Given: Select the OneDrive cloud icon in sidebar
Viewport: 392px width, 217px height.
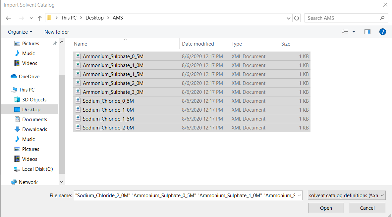Looking at the screenshot, I should 14,76.
